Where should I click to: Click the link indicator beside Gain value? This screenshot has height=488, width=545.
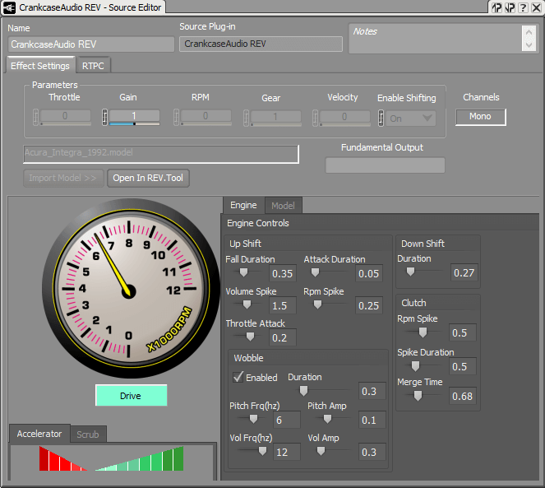pos(104,118)
